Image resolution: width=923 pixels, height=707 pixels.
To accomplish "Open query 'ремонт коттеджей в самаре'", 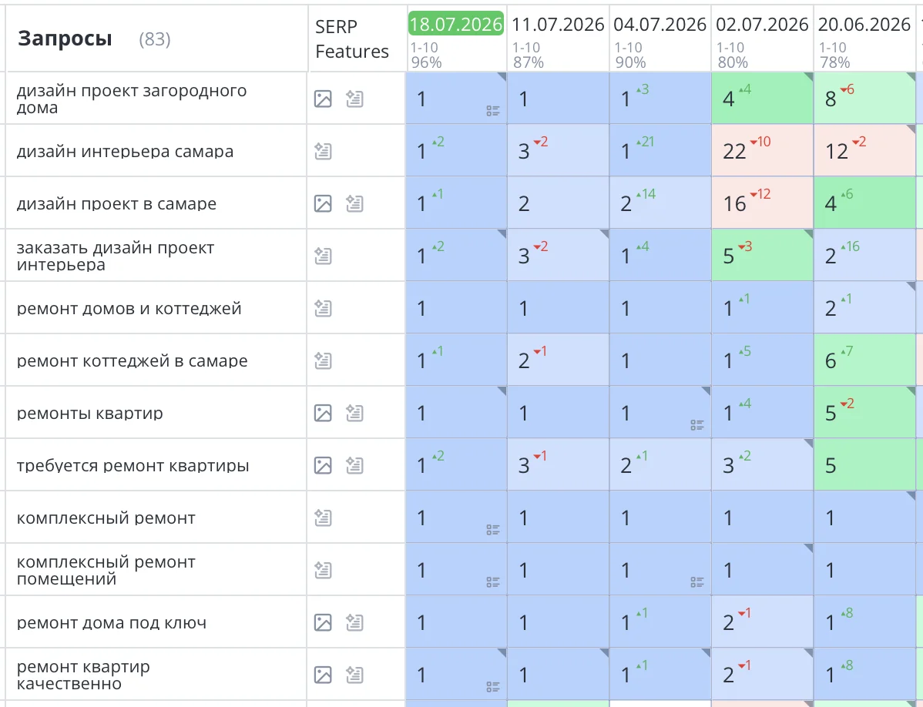I will [x=132, y=360].
